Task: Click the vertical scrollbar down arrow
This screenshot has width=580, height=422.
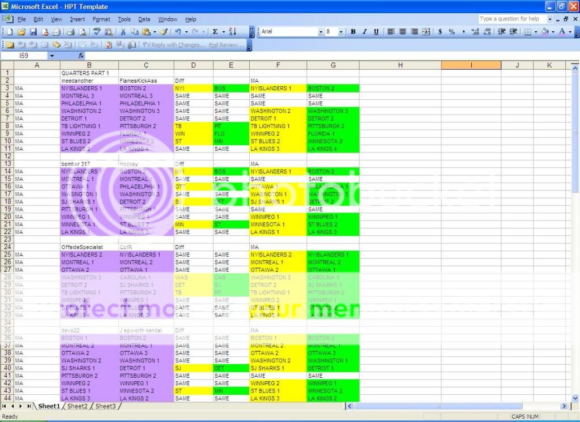Action: point(575,398)
